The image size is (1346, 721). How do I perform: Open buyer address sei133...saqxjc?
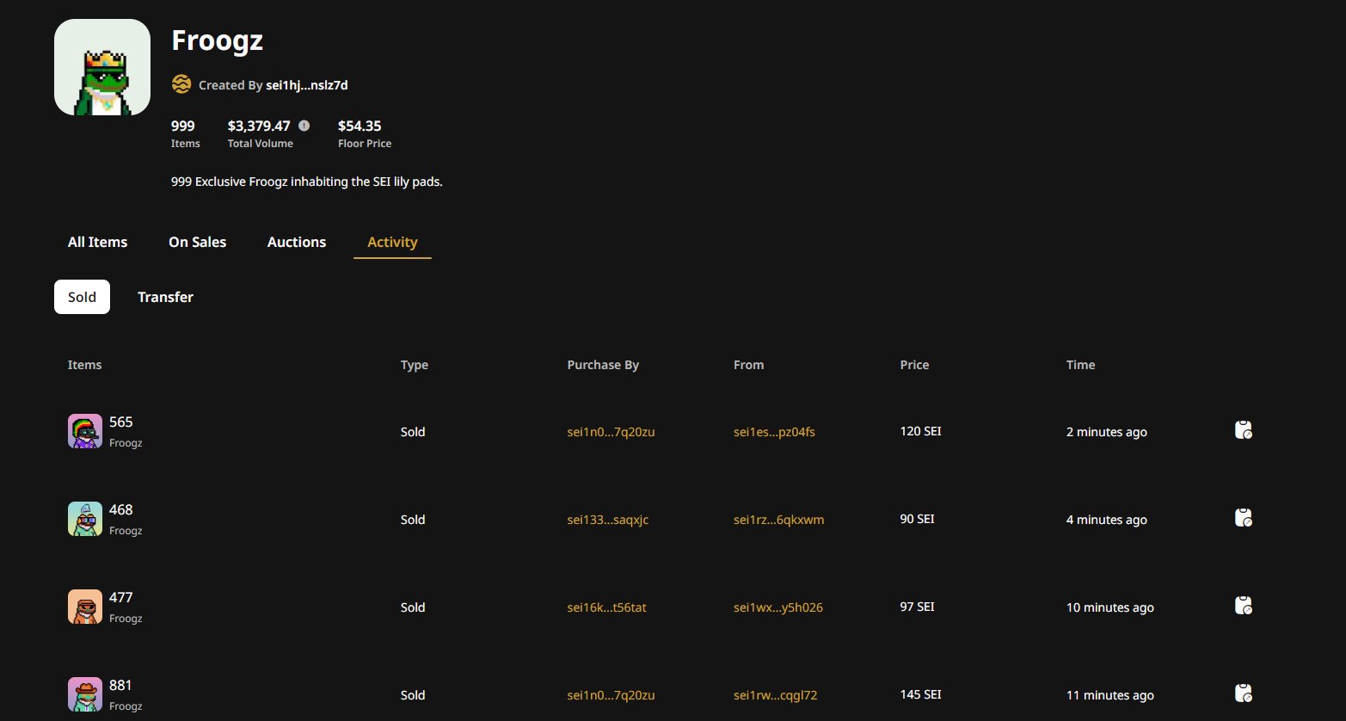pos(607,520)
